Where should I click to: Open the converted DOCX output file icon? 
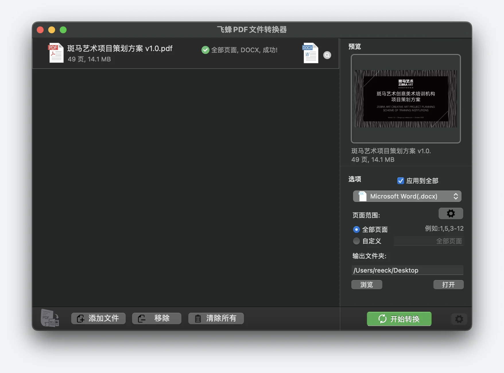coord(311,53)
